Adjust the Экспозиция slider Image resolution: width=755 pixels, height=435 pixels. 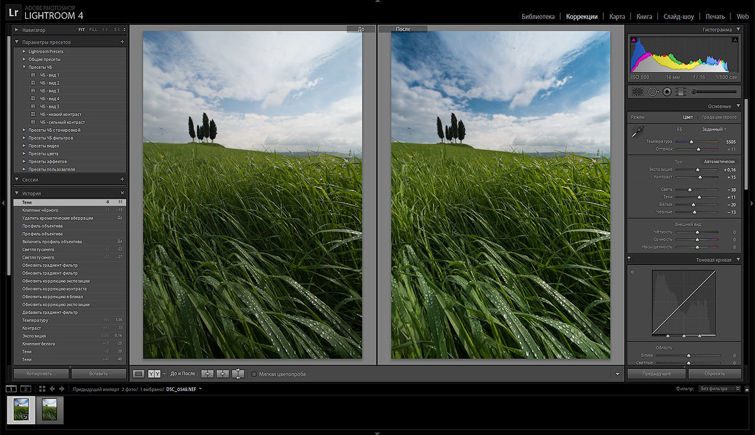click(697, 170)
